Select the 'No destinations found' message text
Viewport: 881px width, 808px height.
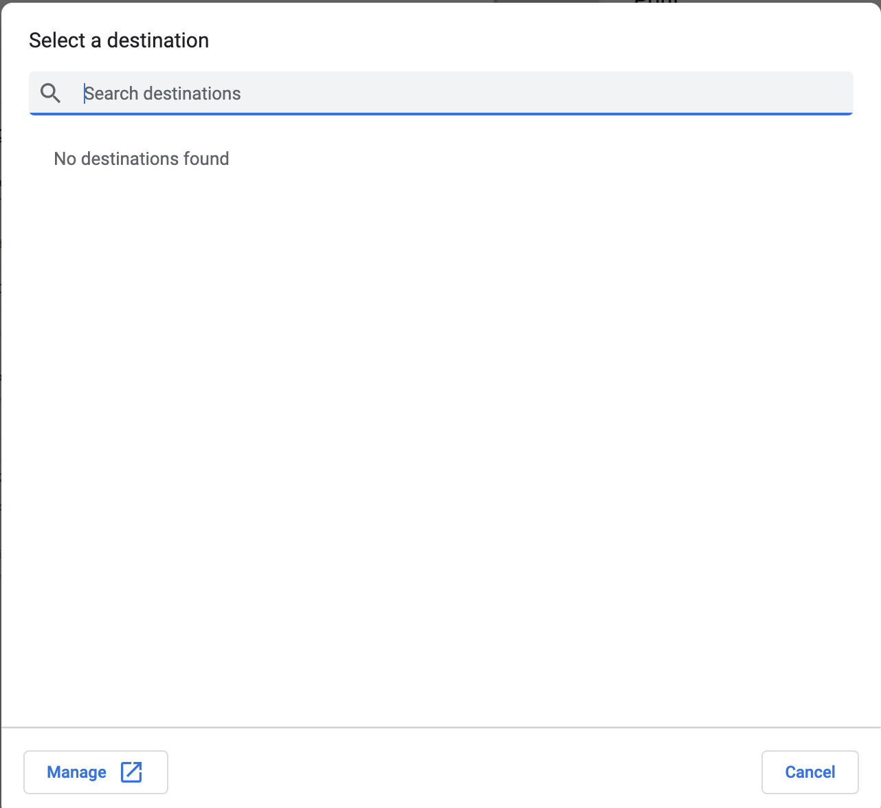pyautogui.click(x=142, y=159)
